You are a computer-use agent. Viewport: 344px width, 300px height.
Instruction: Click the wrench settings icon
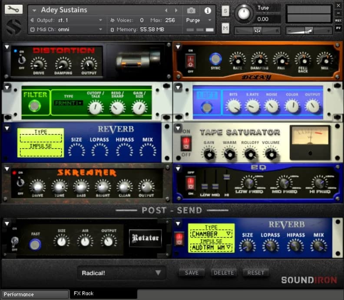(x=14, y=9)
